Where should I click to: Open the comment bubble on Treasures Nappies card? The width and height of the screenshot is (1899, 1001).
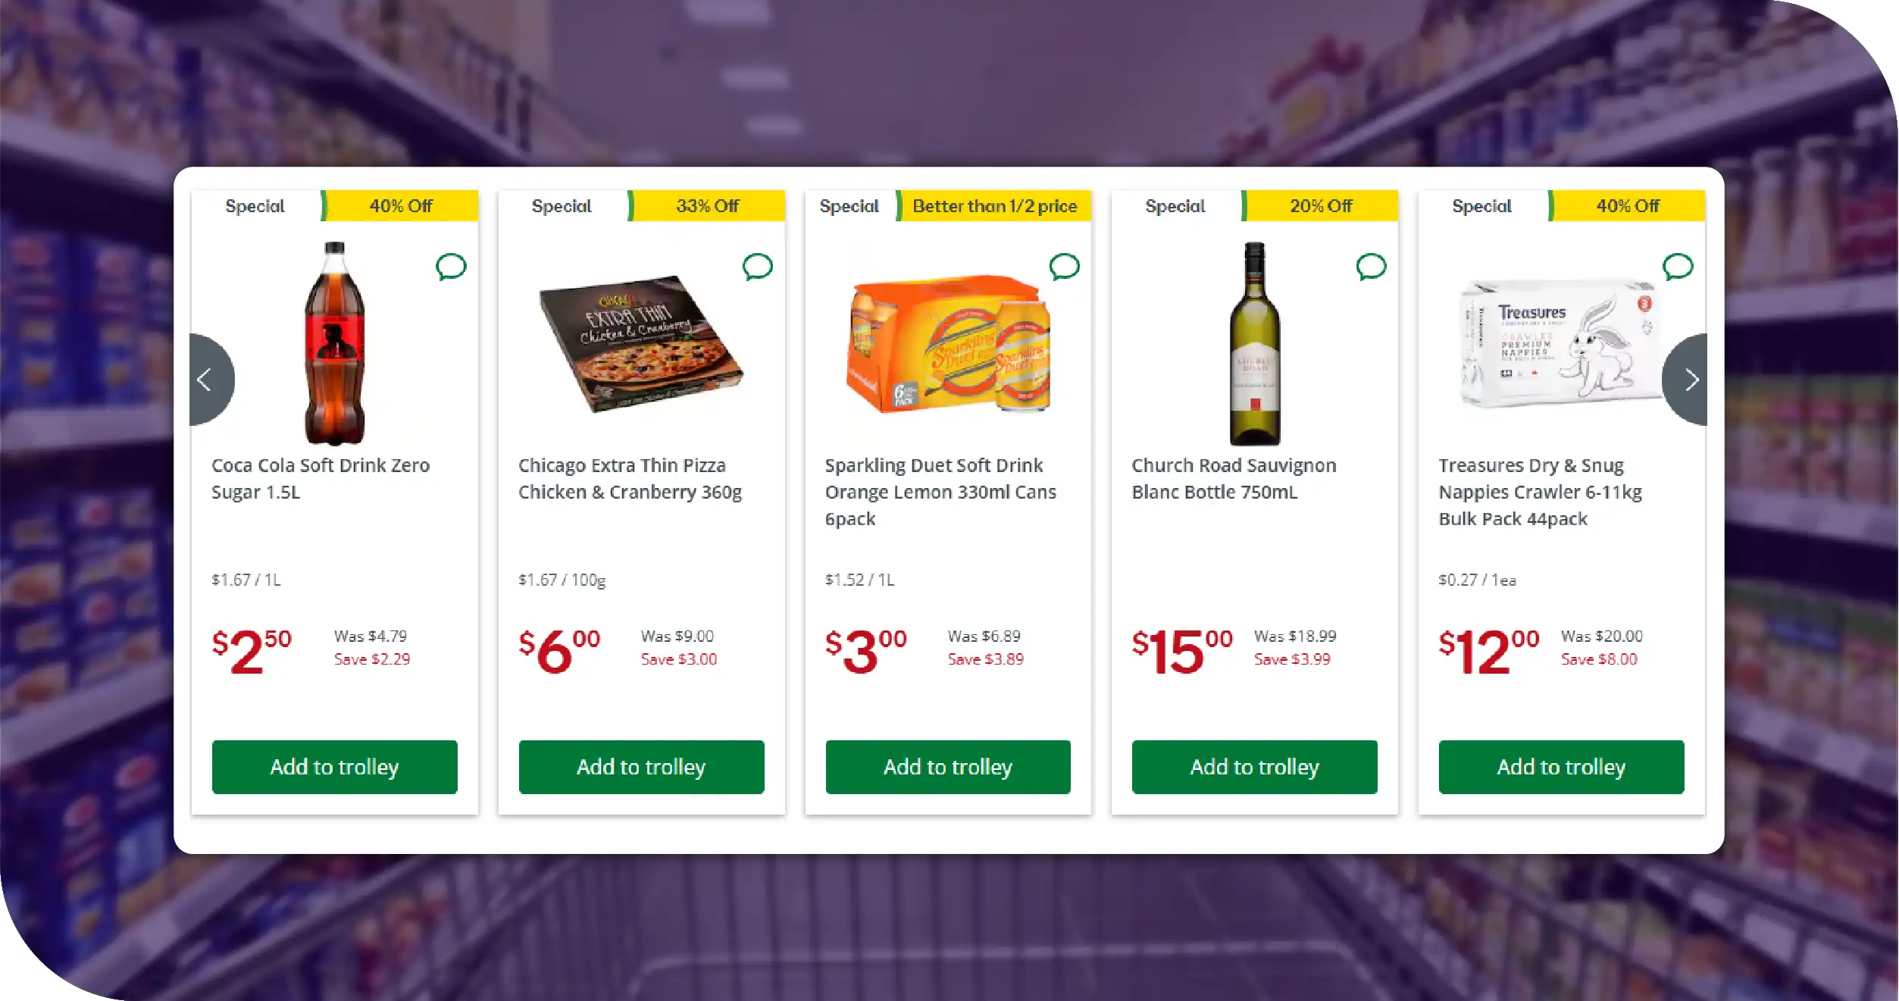tap(1676, 267)
